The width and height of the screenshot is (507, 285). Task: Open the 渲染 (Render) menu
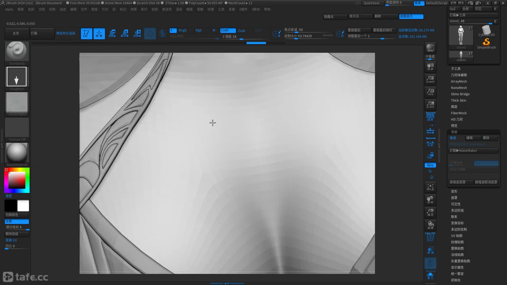(179, 9)
